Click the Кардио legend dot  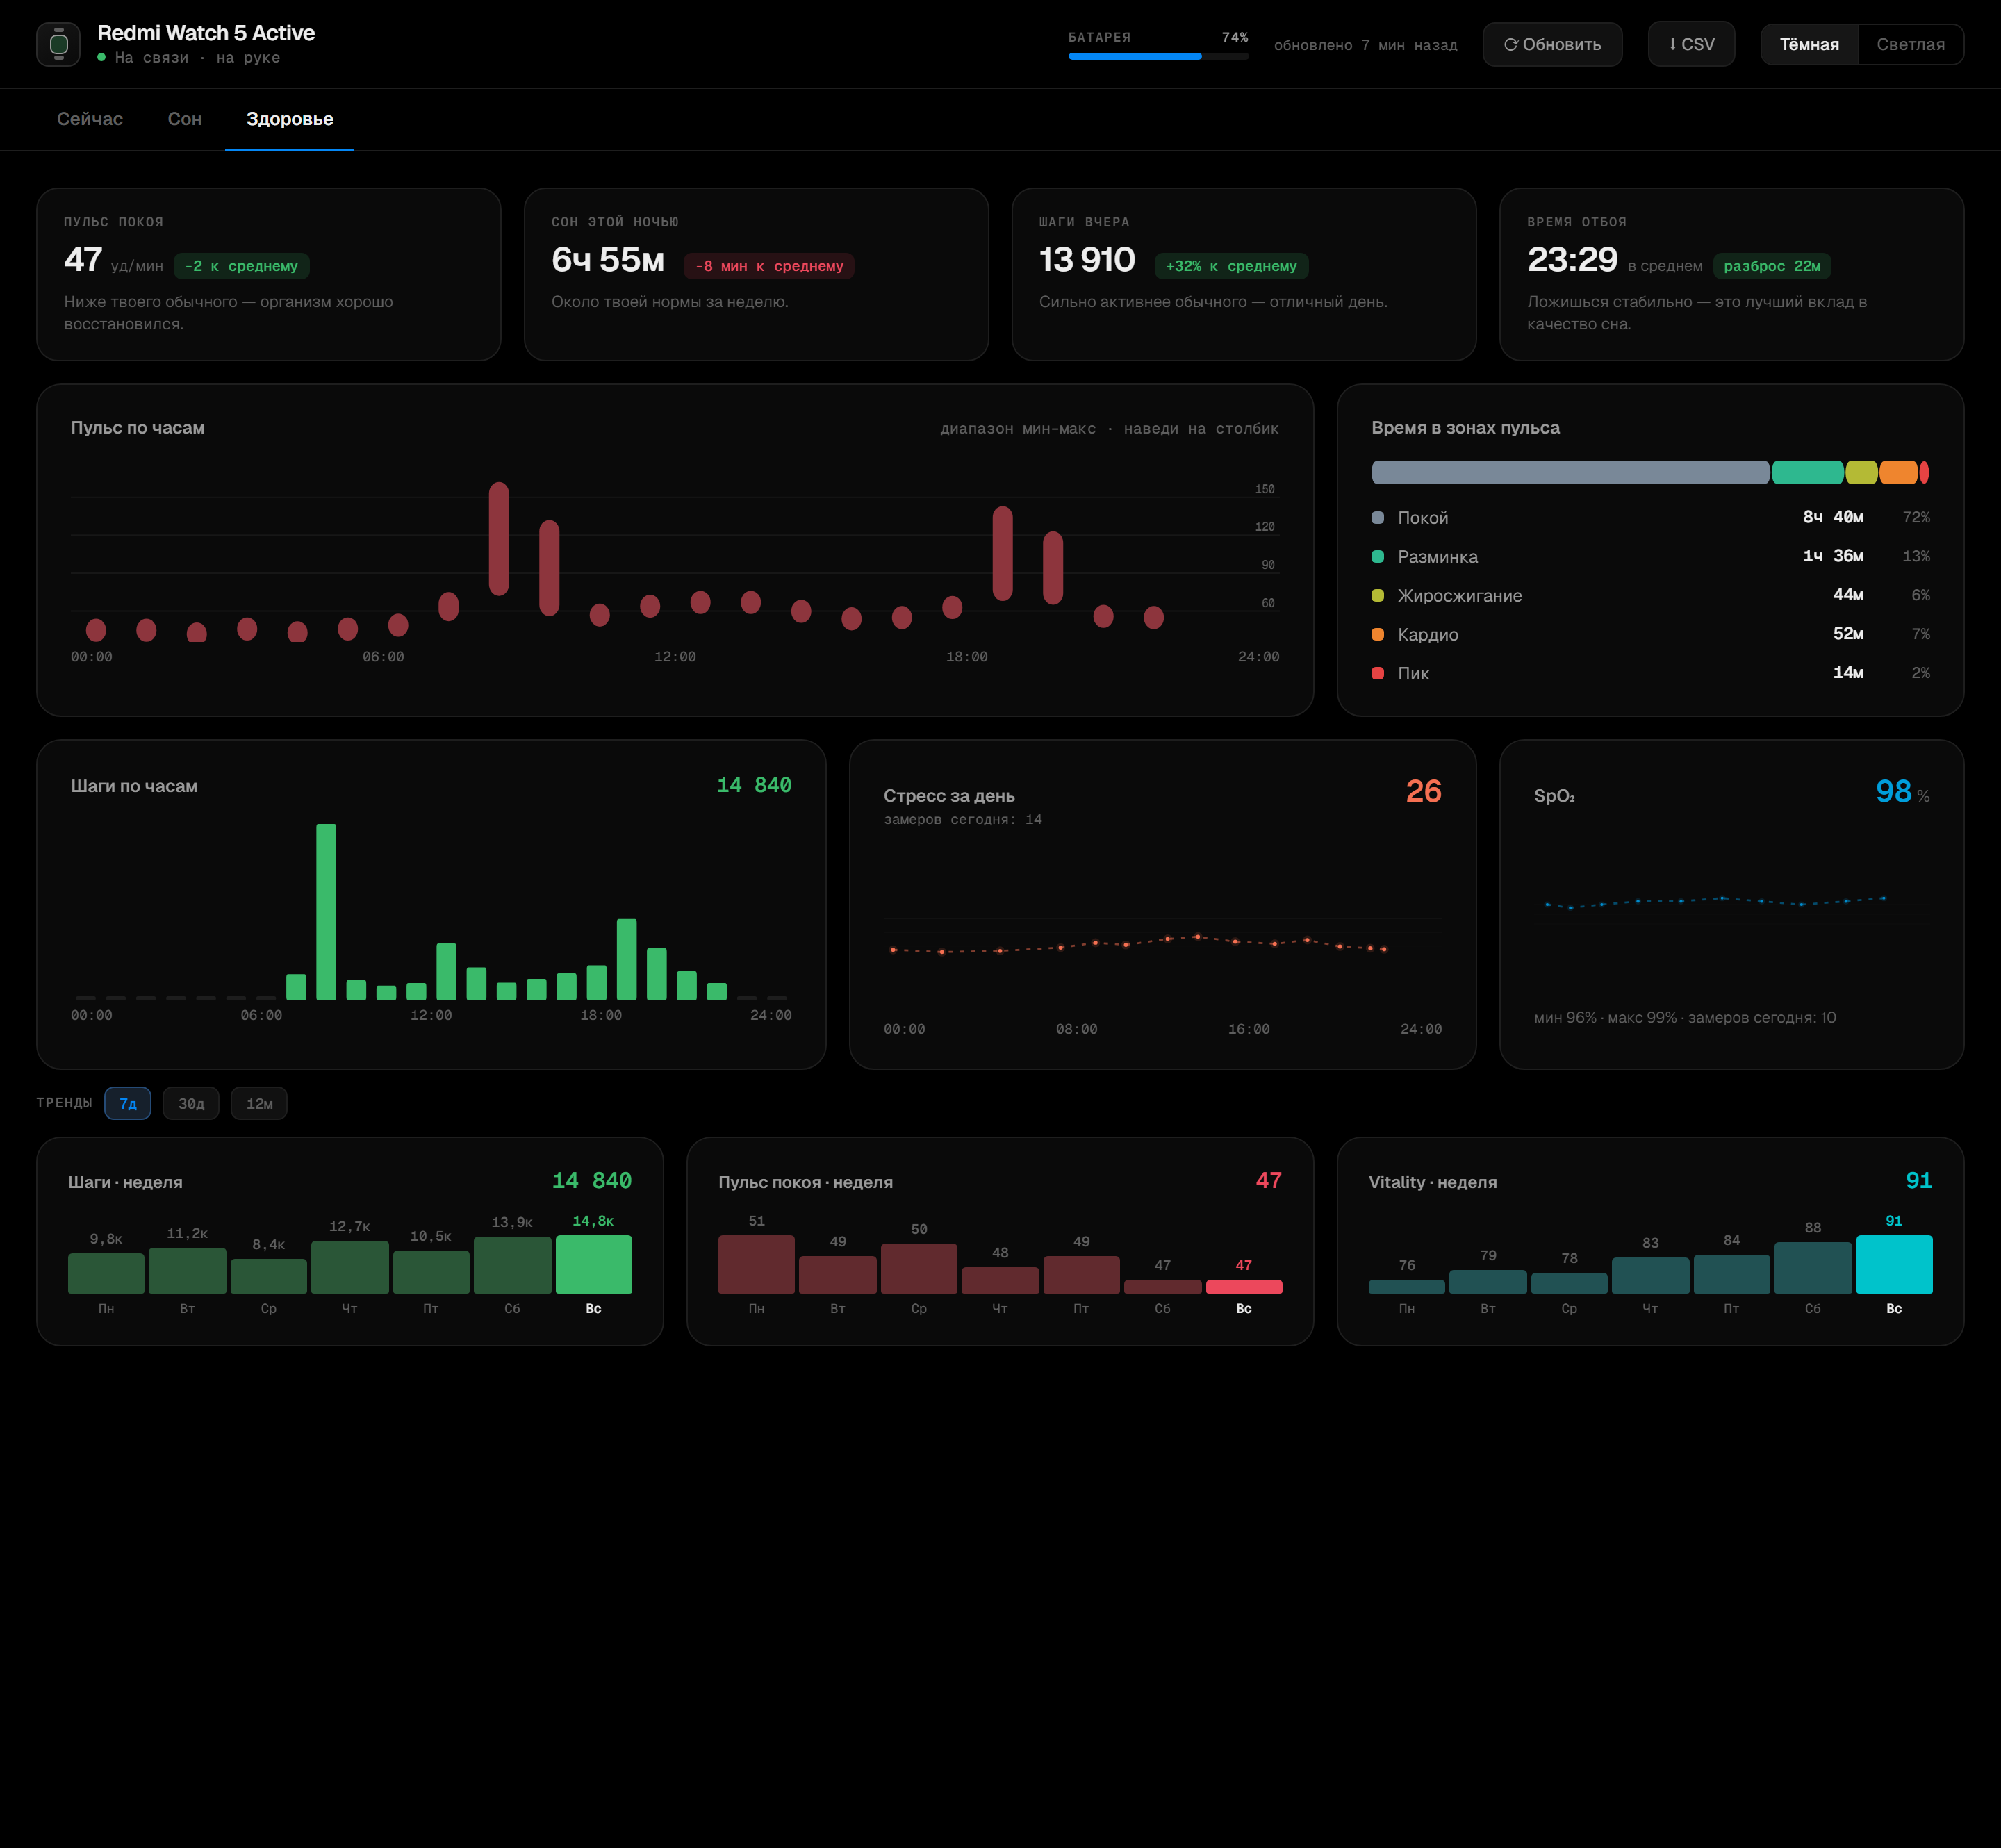tap(1377, 634)
